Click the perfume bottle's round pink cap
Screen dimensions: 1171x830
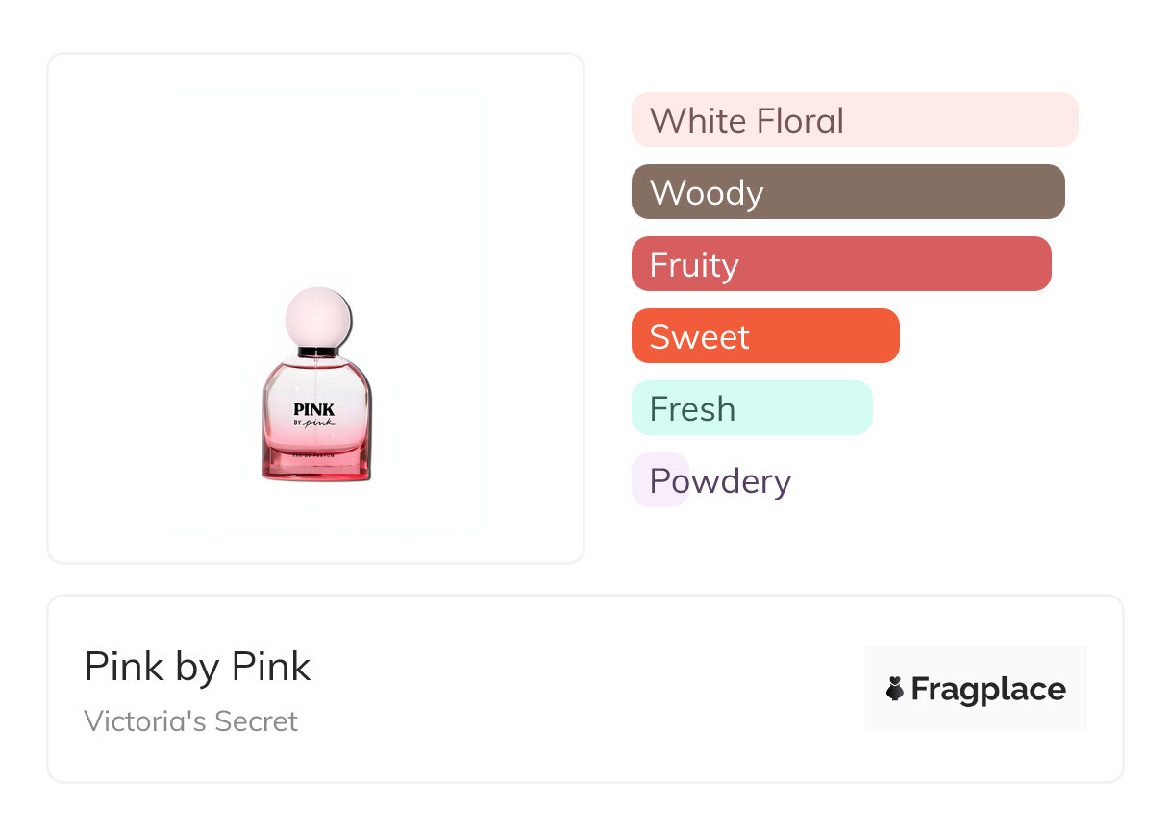pos(318,319)
